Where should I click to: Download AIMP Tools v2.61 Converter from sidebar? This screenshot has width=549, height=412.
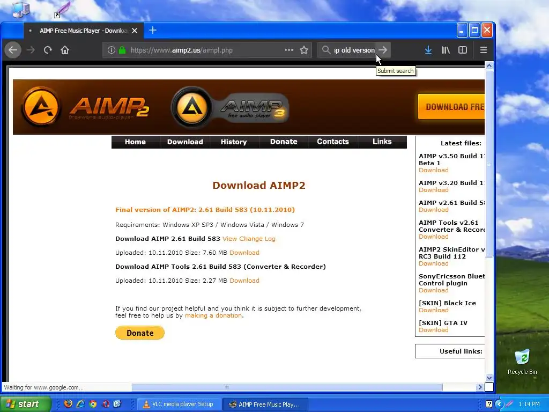(433, 237)
